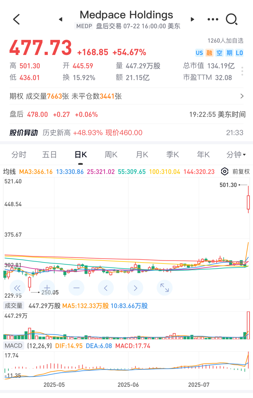
Task: Expand chart to fullscreen
Action: [x=165, y=288]
